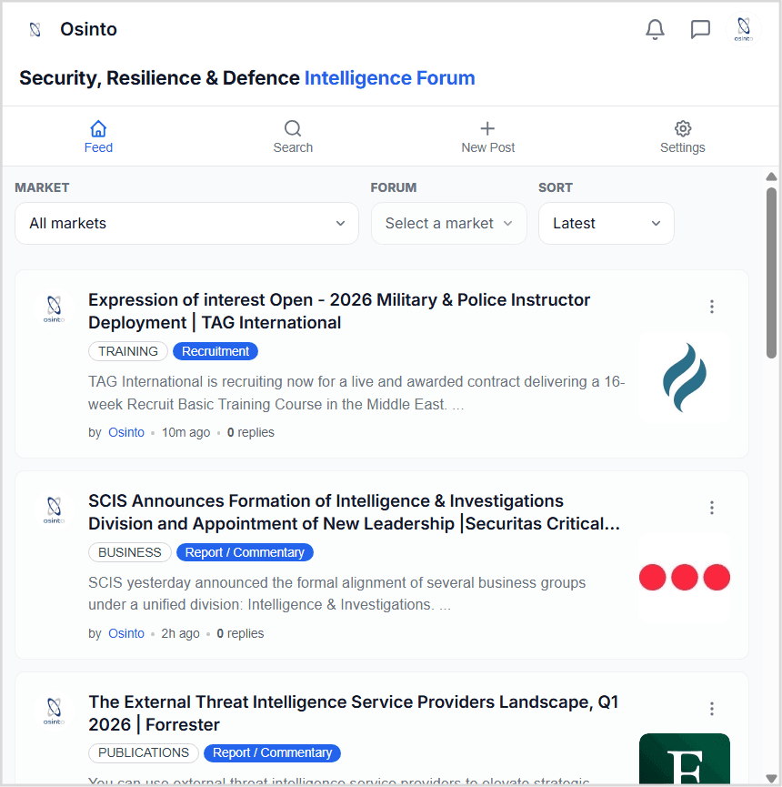Viewport: 782px width, 787px height.
Task: Click author avatar on TAG International post
Action: click(54, 308)
